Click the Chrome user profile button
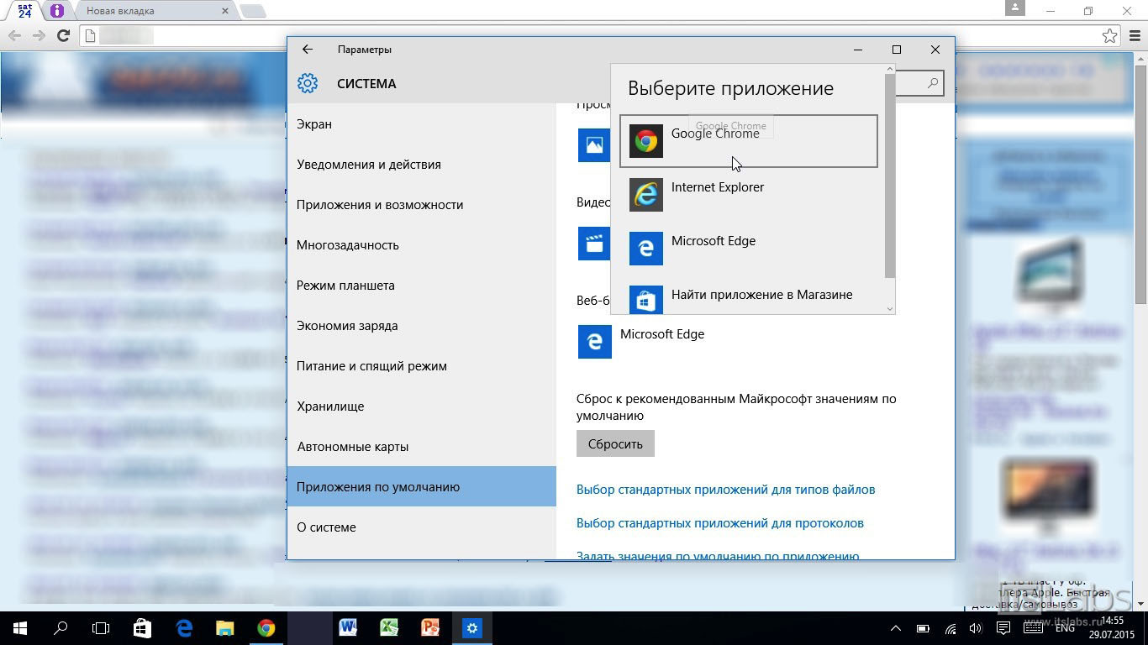Viewport: 1148px width, 645px height. [x=1015, y=8]
